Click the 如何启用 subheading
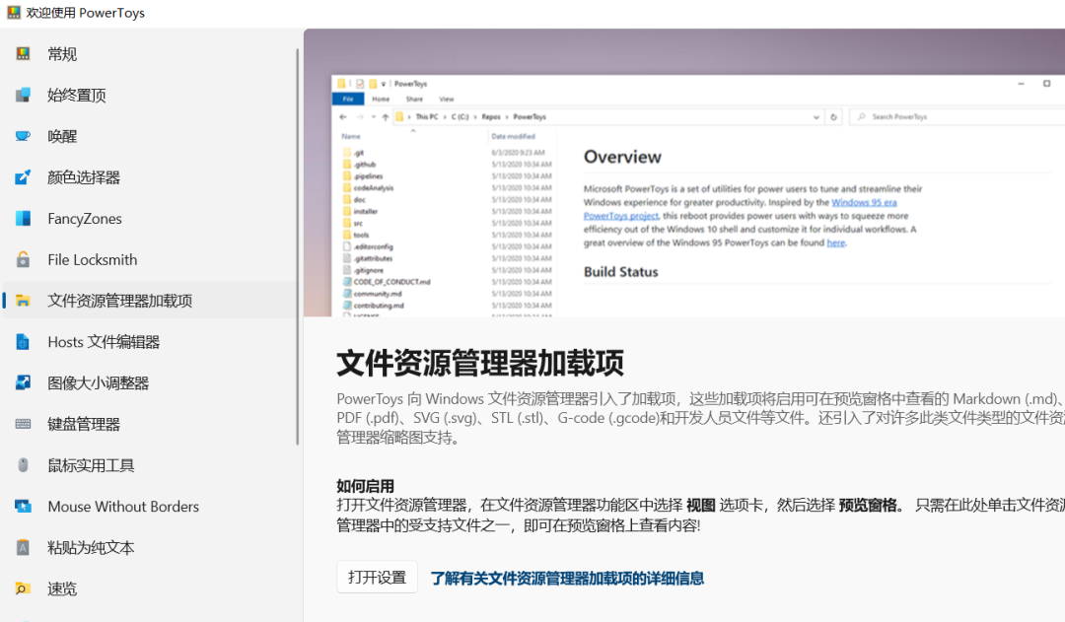Viewport: 1065px width, 622px height. [x=366, y=486]
